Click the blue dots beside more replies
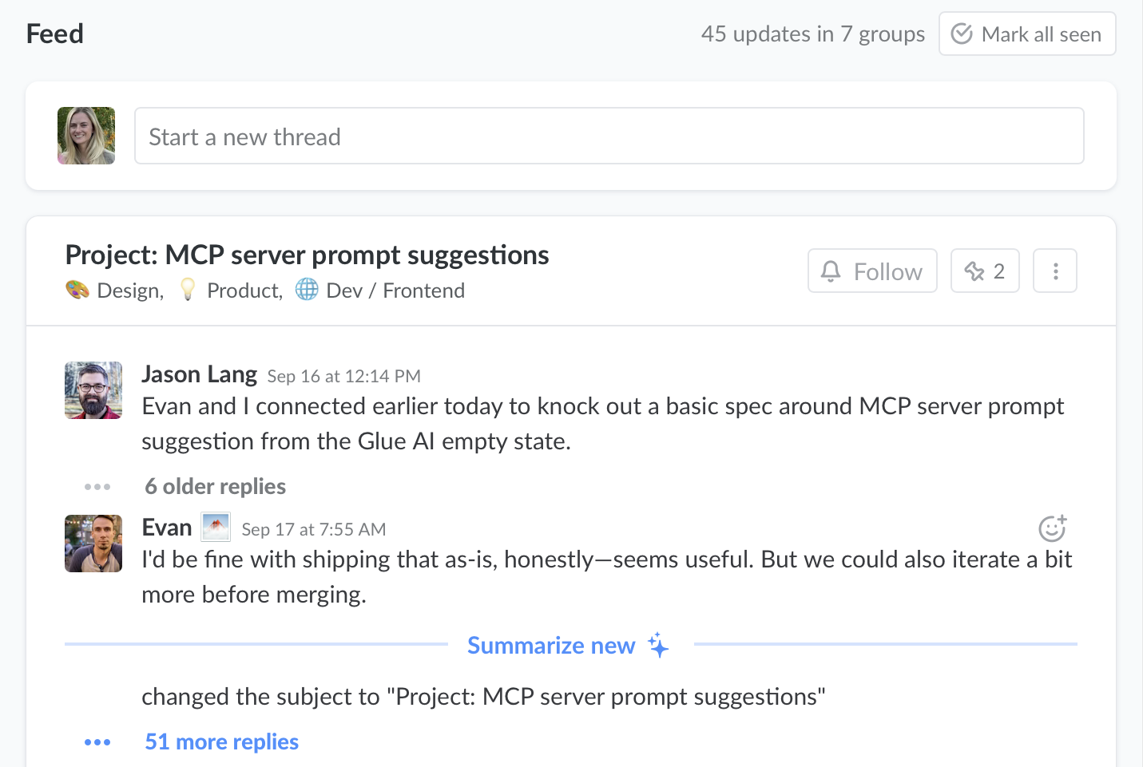This screenshot has height=767, width=1143. [97, 742]
